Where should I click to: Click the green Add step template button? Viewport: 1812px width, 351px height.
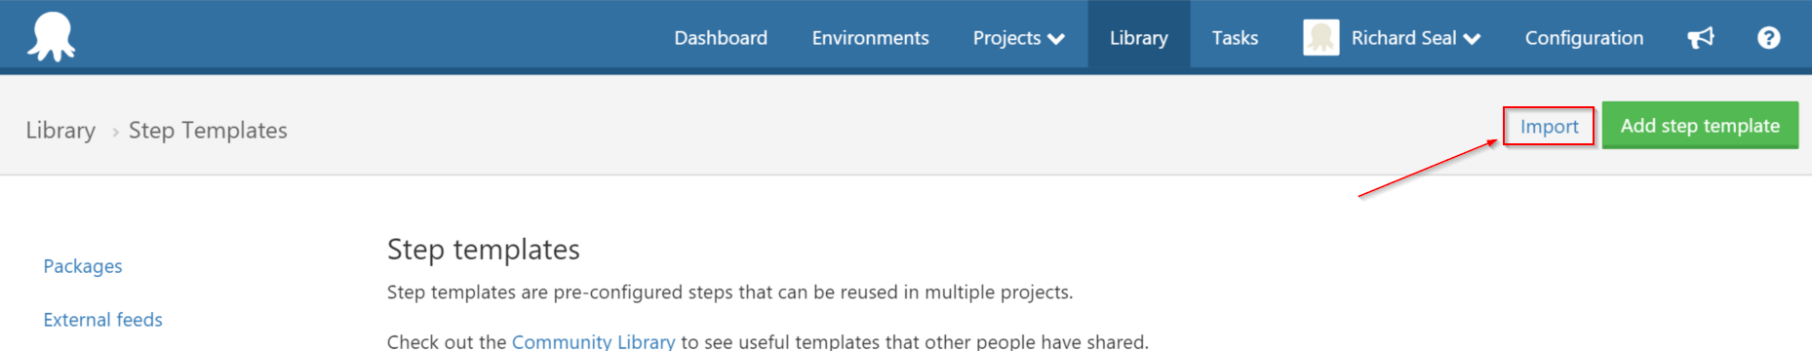click(x=1700, y=126)
